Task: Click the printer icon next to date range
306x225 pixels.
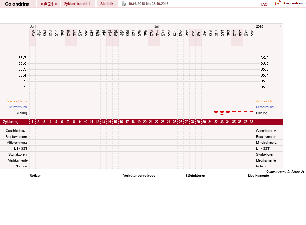Action: coord(124,4)
